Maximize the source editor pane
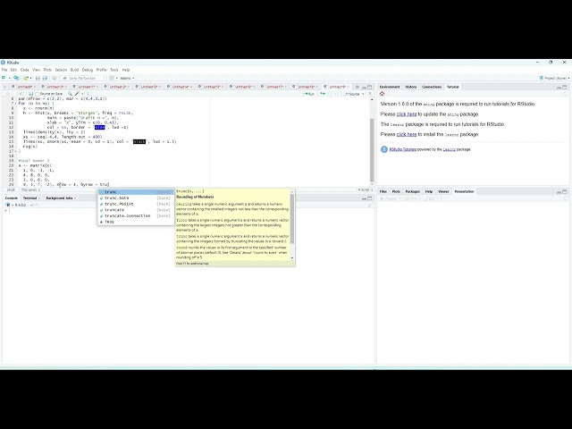 [x=369, y=87]
